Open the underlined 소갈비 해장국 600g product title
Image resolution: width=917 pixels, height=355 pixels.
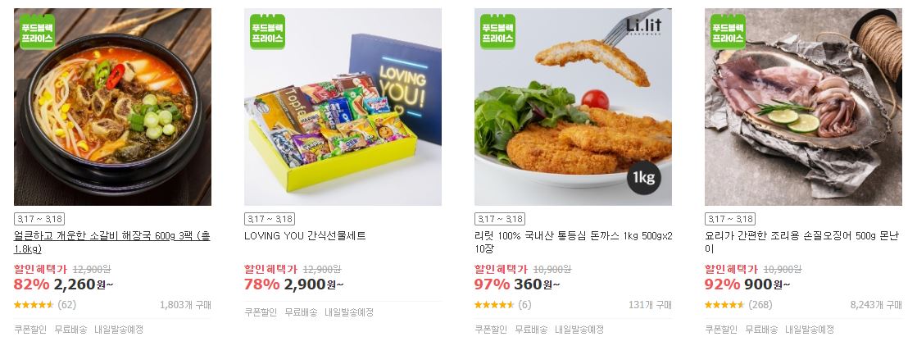[x=111, y=243]
